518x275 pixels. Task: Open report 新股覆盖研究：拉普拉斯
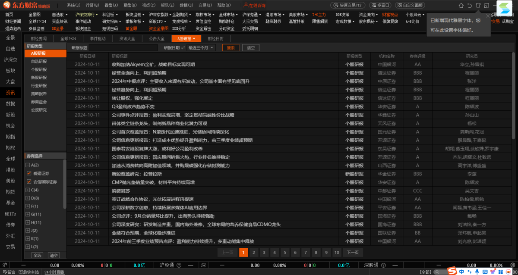(136, 174)
